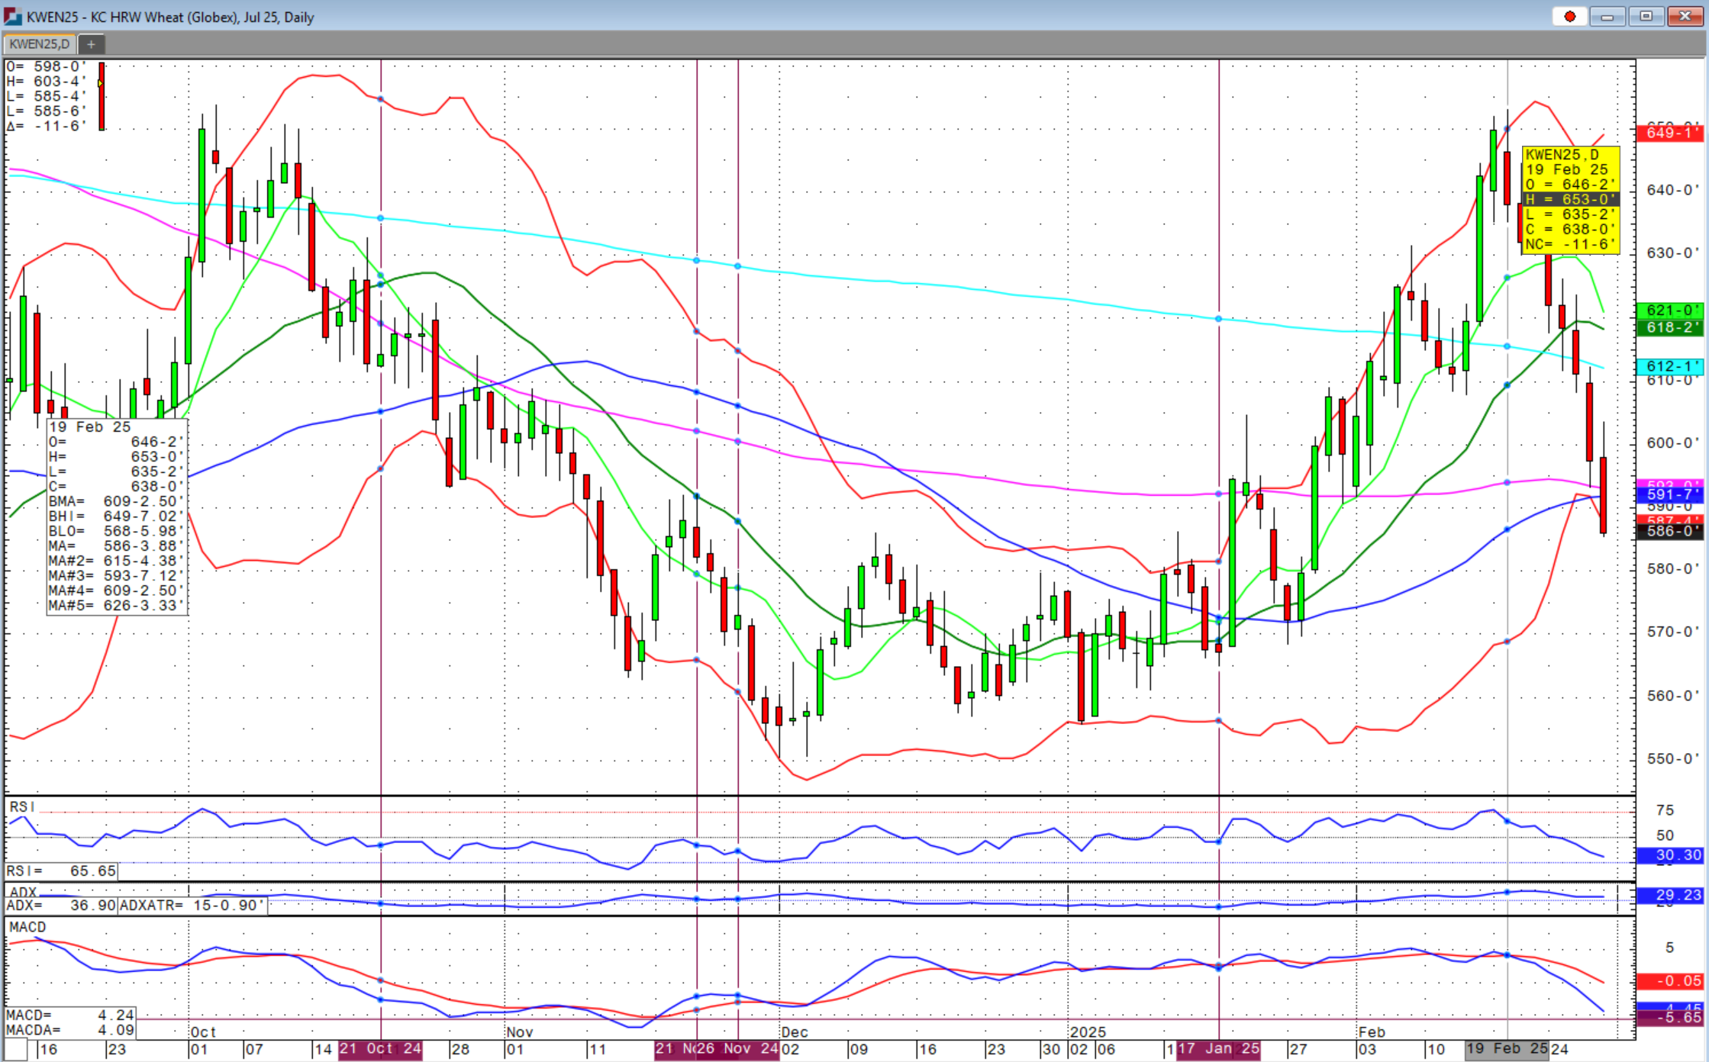
Task: Click the 21 Oct 24 date marker
Action: (x=380, y=1049)
